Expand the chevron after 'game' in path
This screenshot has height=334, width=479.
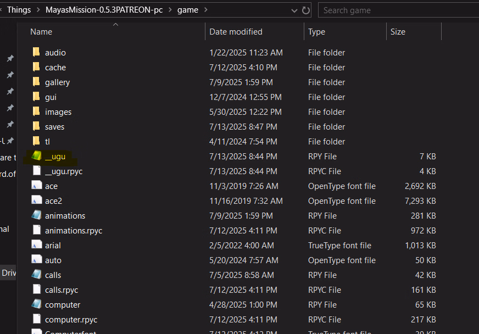tap(205, 10)
